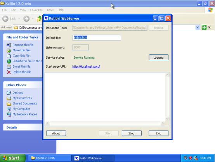
Task: Click the Service Running status text
Action: [84, 57]
